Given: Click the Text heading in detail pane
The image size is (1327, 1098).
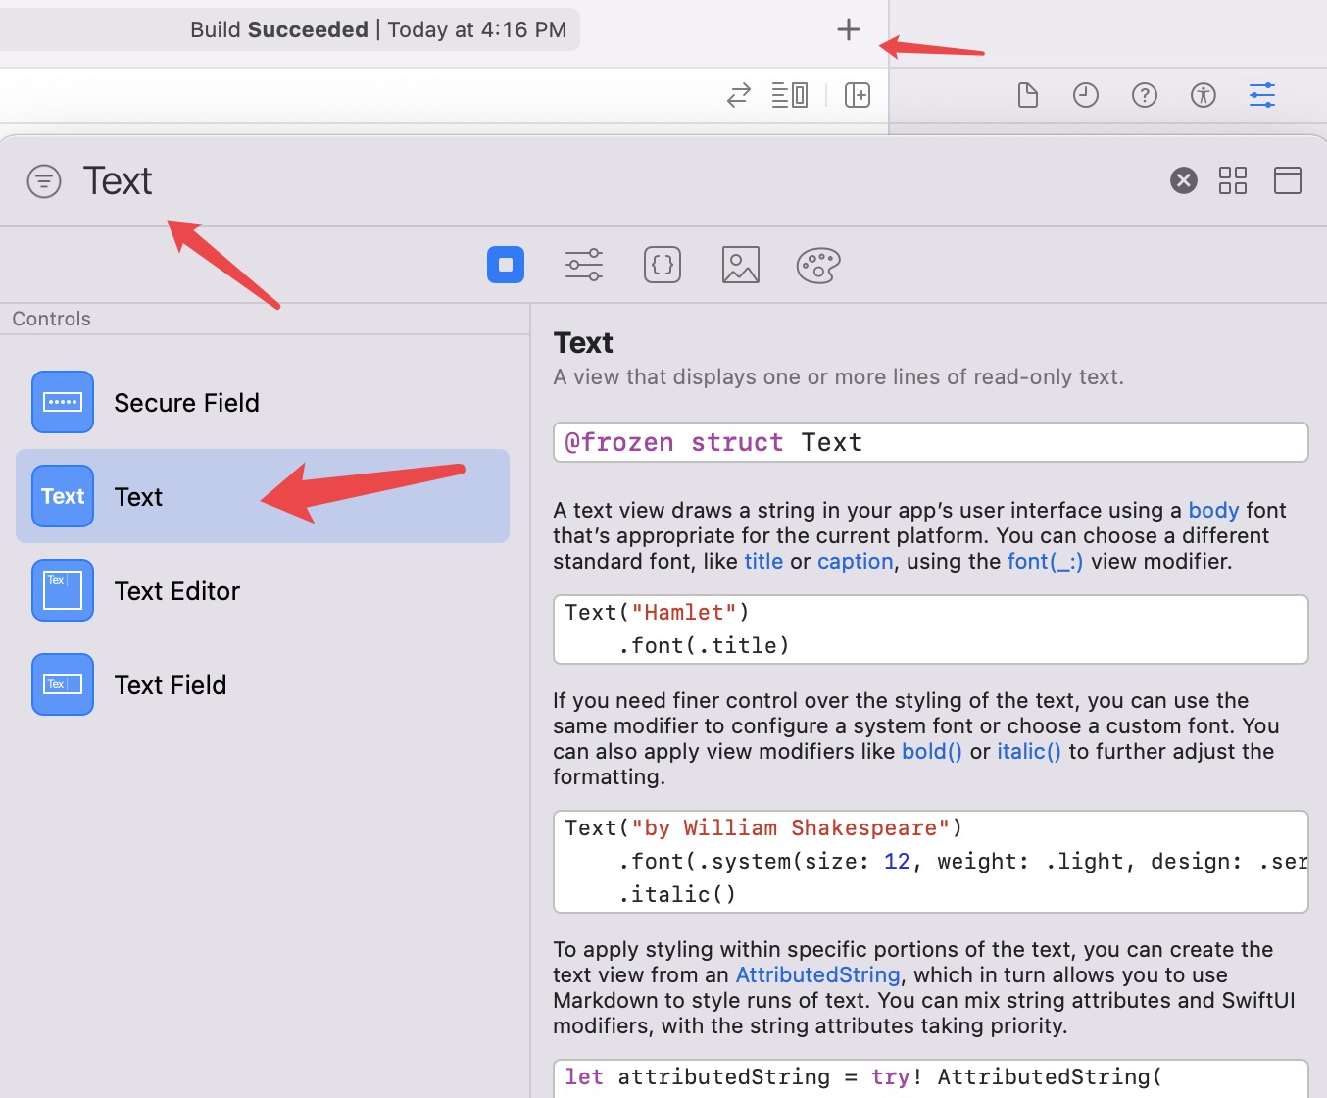Looking at the screenshot, I should click(x=583, y=343).
